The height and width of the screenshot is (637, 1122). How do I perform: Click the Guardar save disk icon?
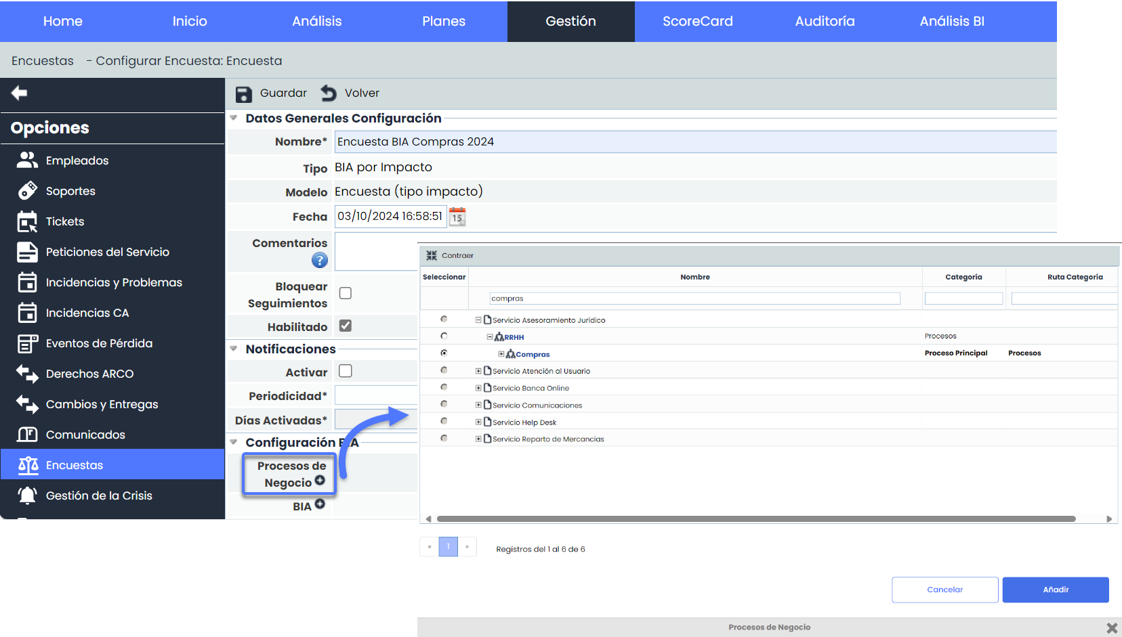(x=243, y=93)
